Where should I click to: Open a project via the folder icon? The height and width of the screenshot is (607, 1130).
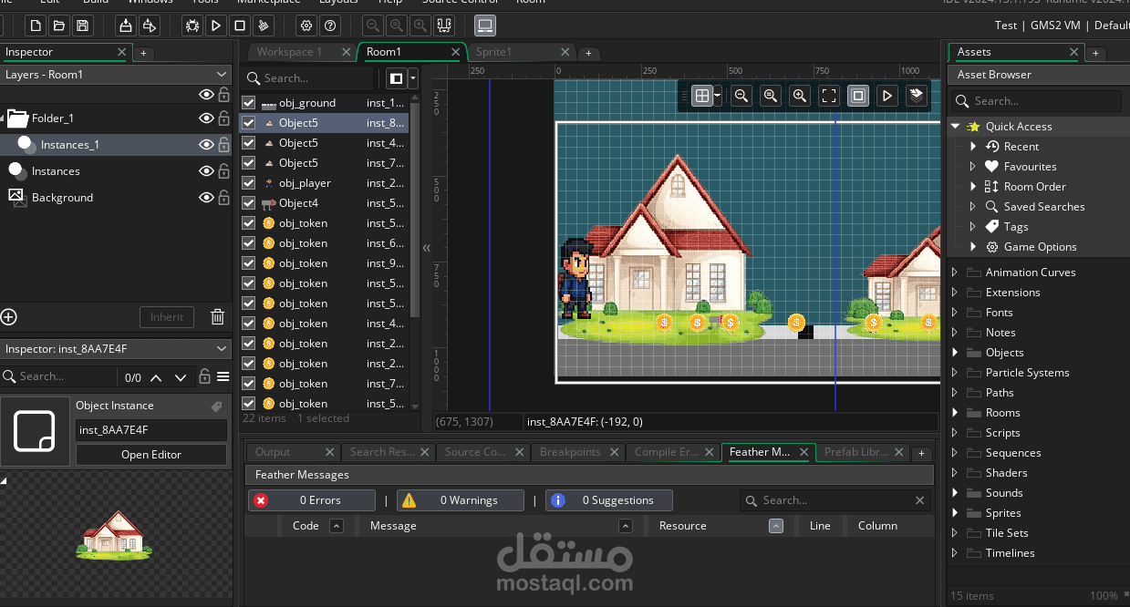click(59, 26)
